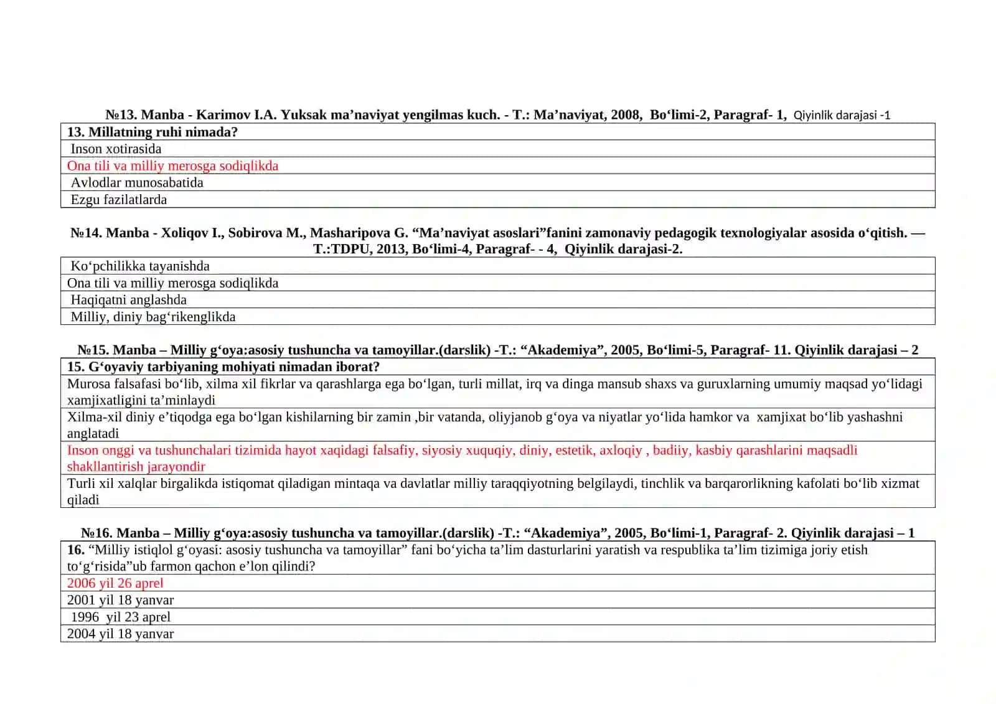Choose the answer beginning "Murosa falsafasi bo'lib"
The image size is (996, 704).
tap(498, 392)
